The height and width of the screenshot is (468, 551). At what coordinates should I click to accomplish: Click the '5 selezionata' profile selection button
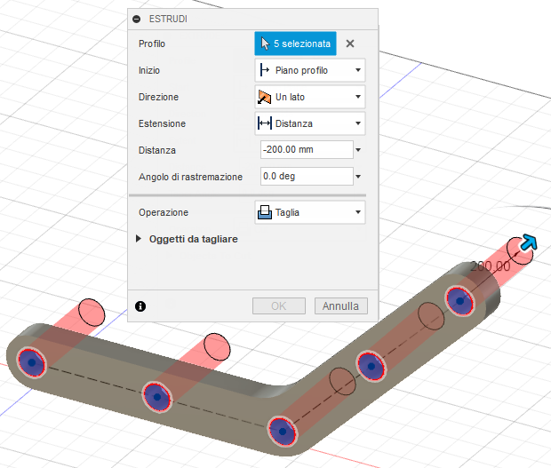(x=295, y=44)
